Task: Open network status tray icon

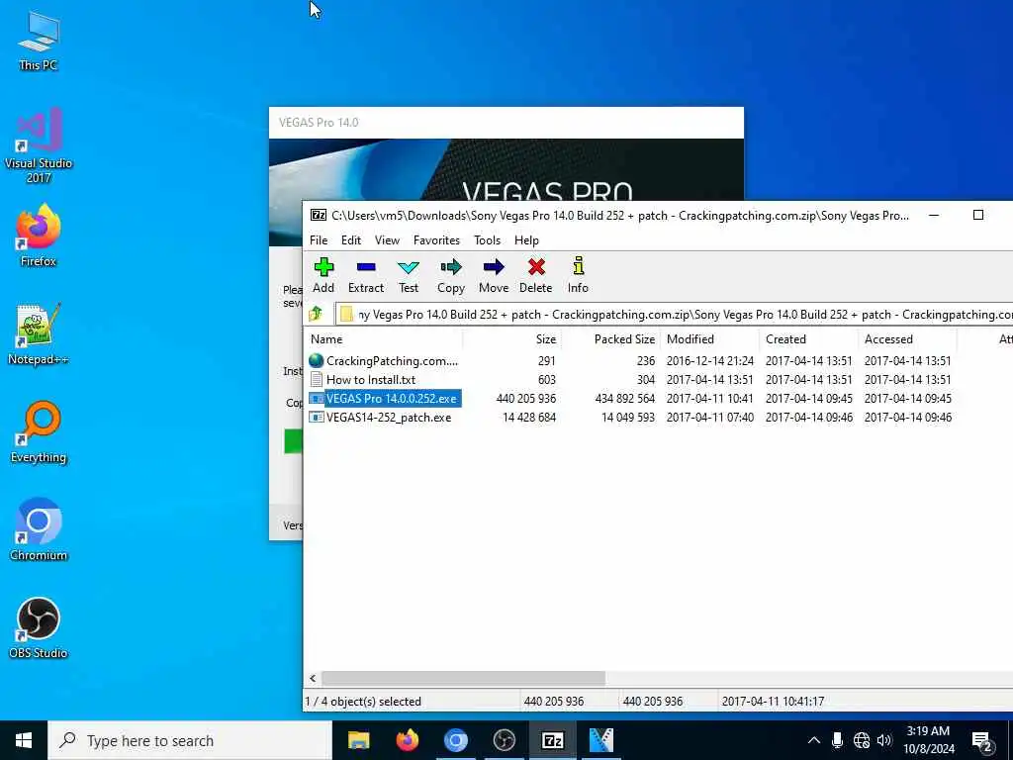Action: (862, 740)
